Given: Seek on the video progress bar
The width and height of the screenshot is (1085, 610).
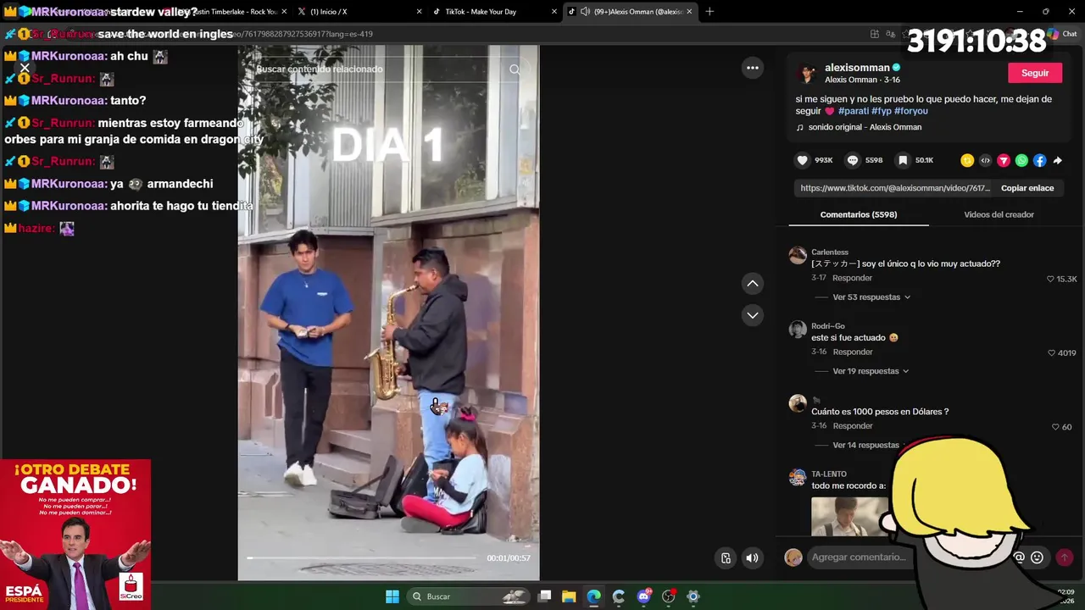Looking at the screenshot, I should (x=363, y=557).
